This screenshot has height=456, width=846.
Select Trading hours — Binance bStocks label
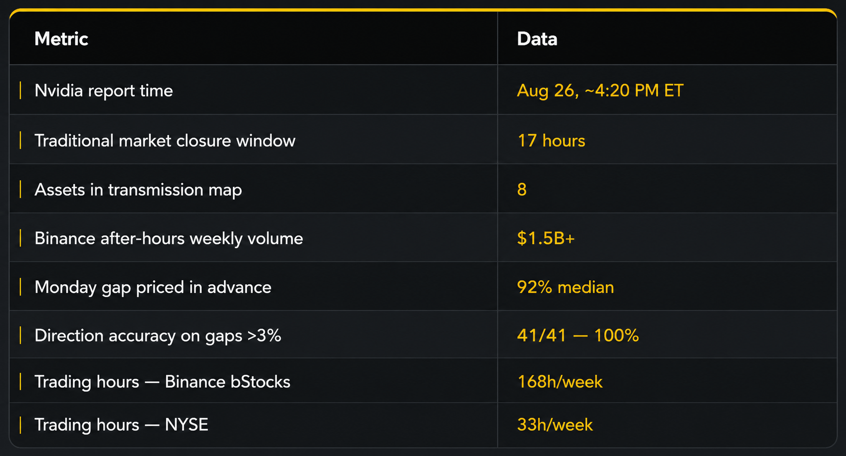coord(162,382)
